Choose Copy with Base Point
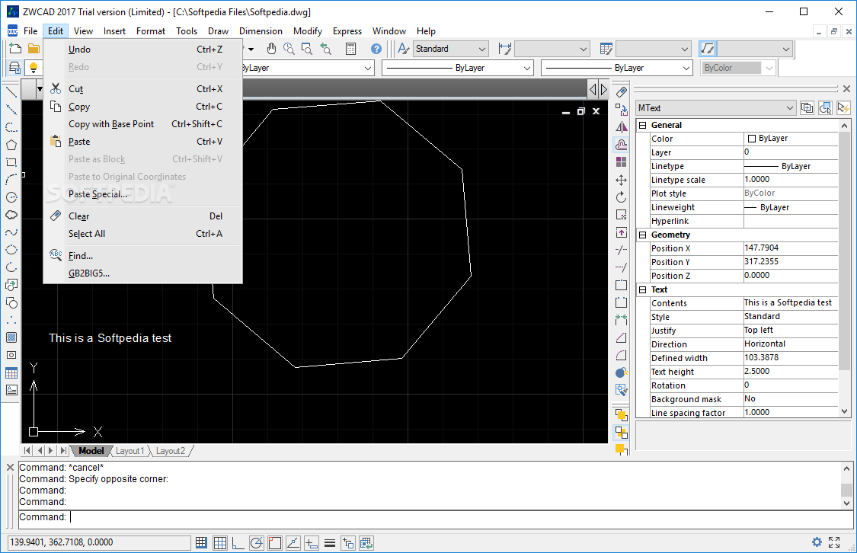Image resolution: width=857 pixels, height=553 pixels. tap(142, 124)
